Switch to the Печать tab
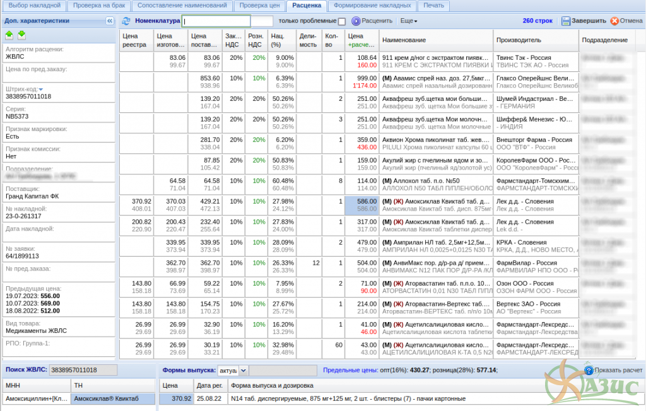Viewport: 646px width, 411px height. [434, 5]
